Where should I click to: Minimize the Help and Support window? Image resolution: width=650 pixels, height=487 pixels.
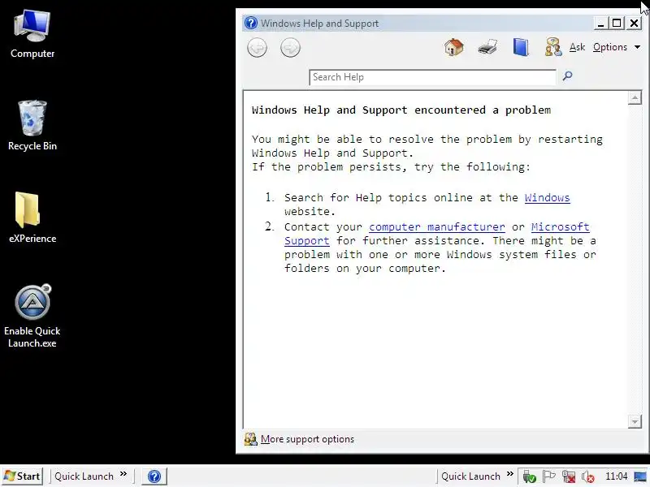coord(600,24)
